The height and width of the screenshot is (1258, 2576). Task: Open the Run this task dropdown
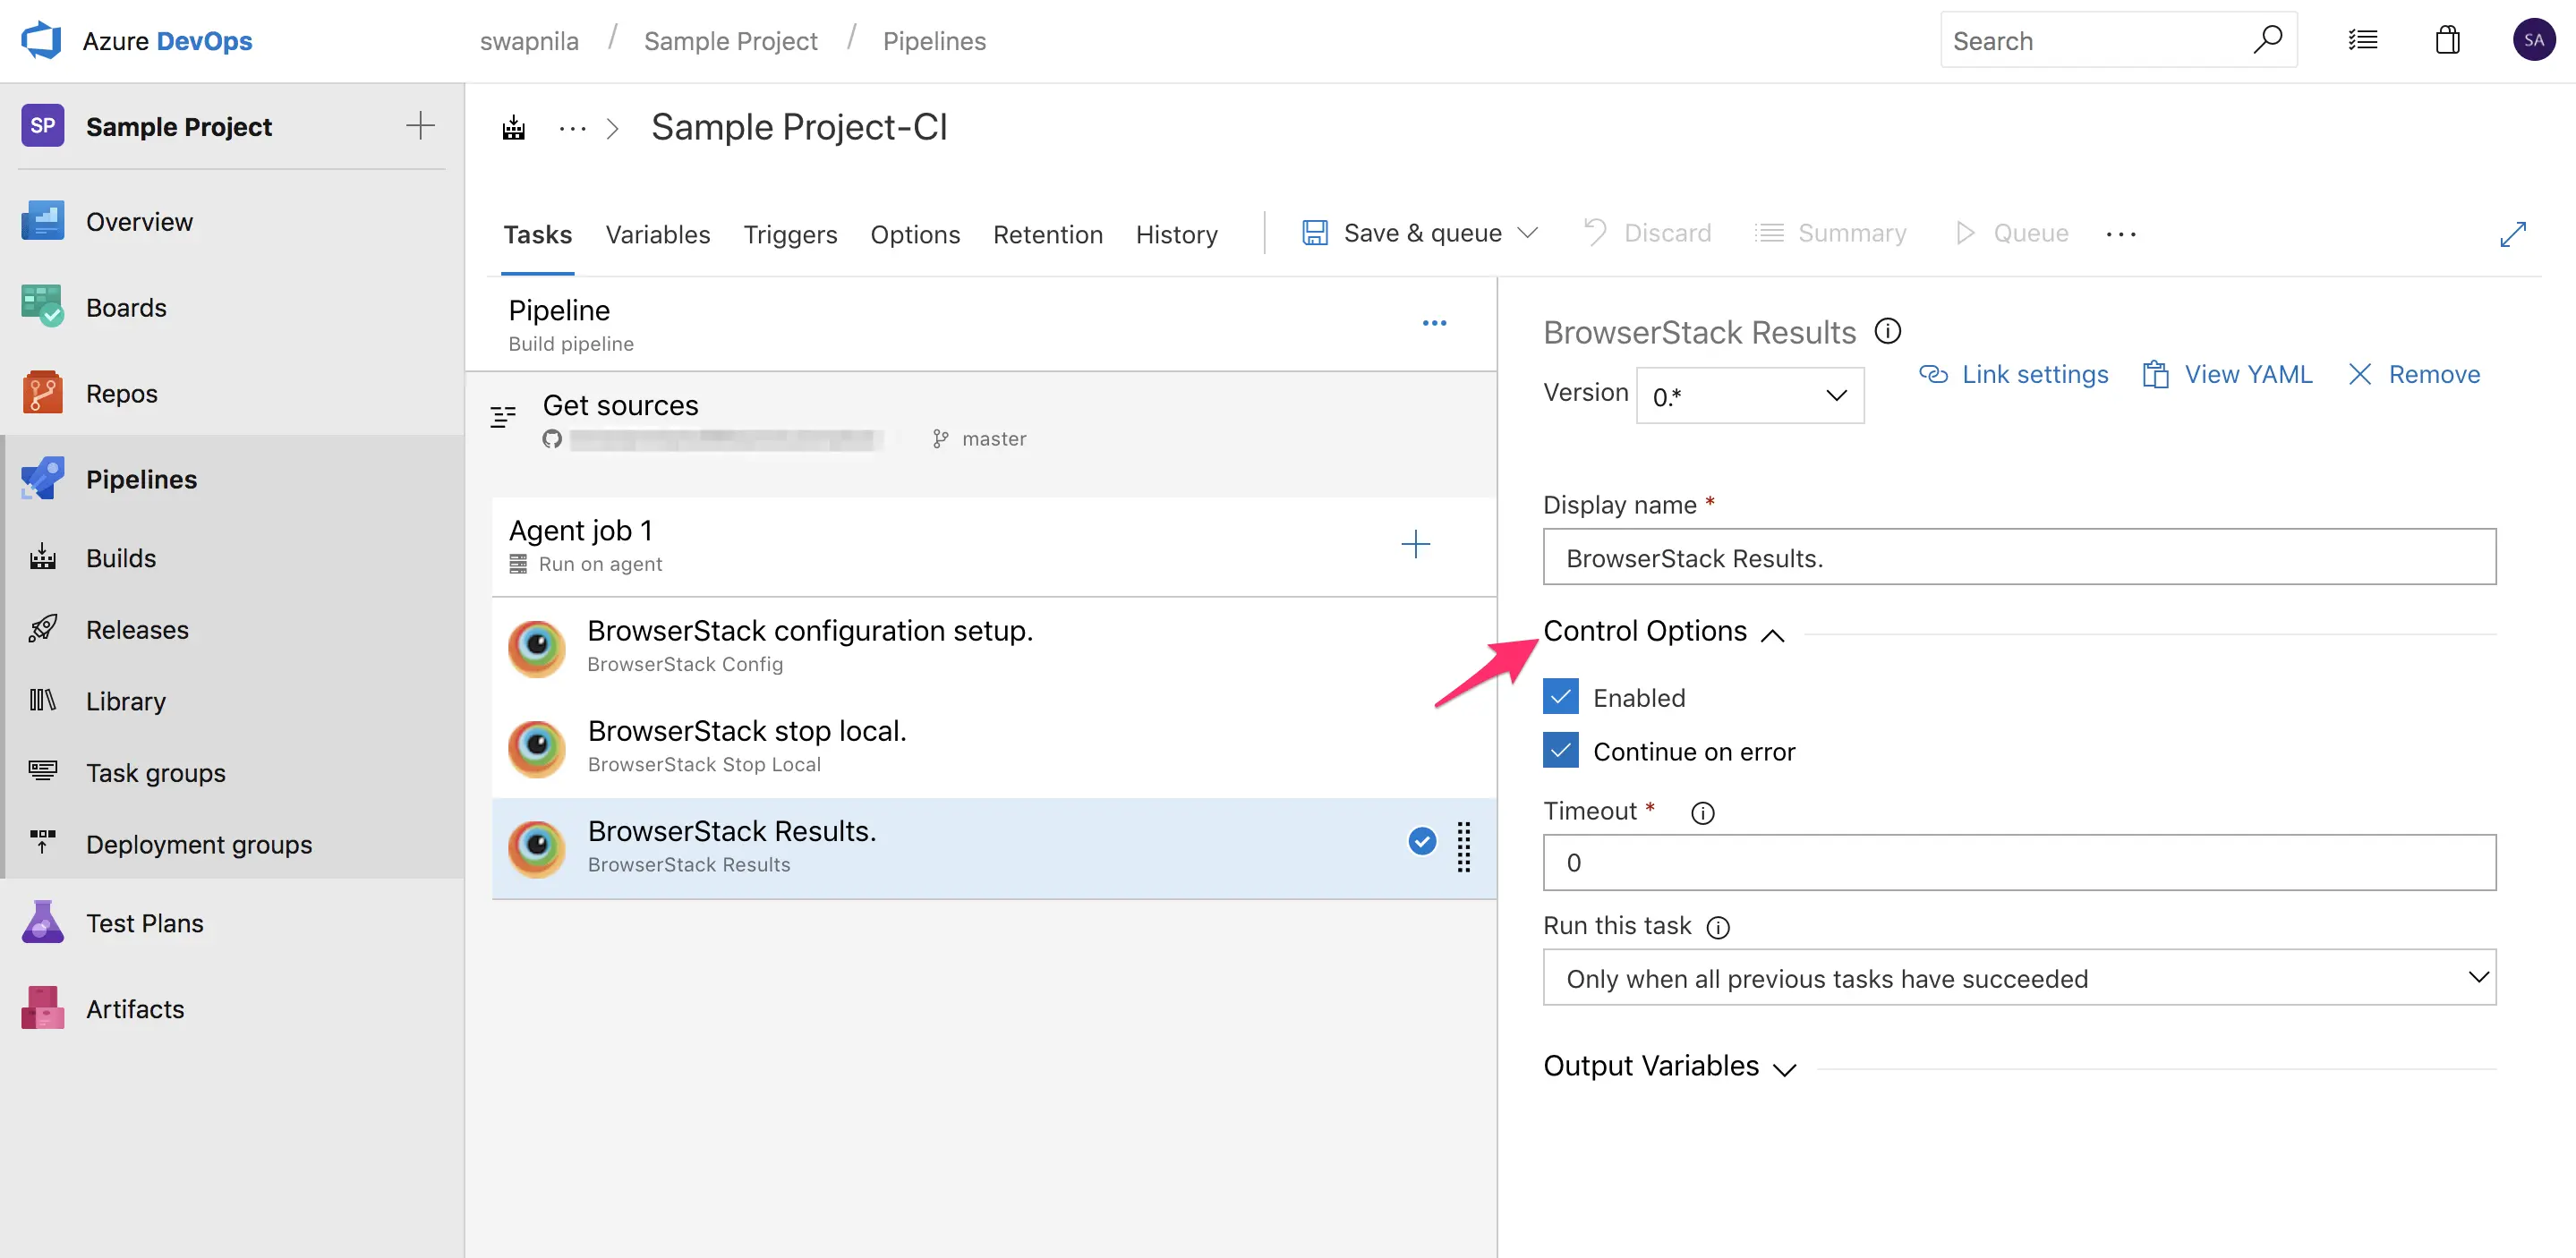click(x=2018, y=978)
